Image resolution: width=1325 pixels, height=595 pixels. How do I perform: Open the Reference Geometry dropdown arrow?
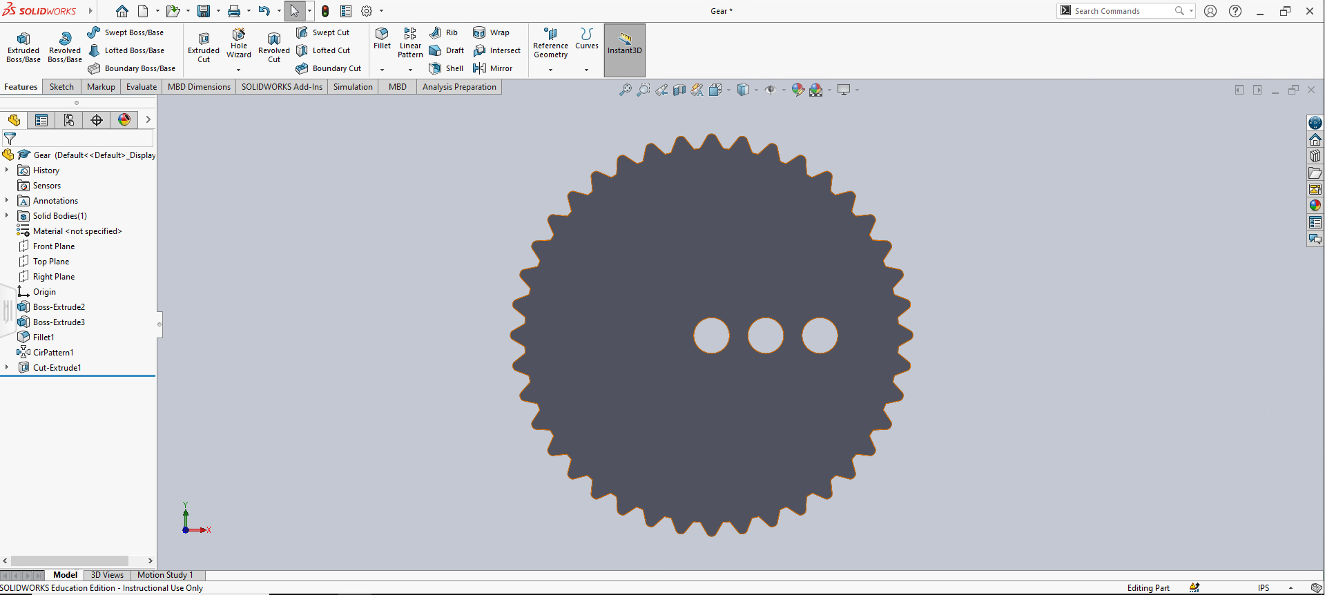click(x=550, y=70)
